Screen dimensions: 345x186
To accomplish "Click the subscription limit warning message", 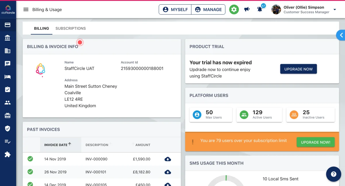I will 244,141.
